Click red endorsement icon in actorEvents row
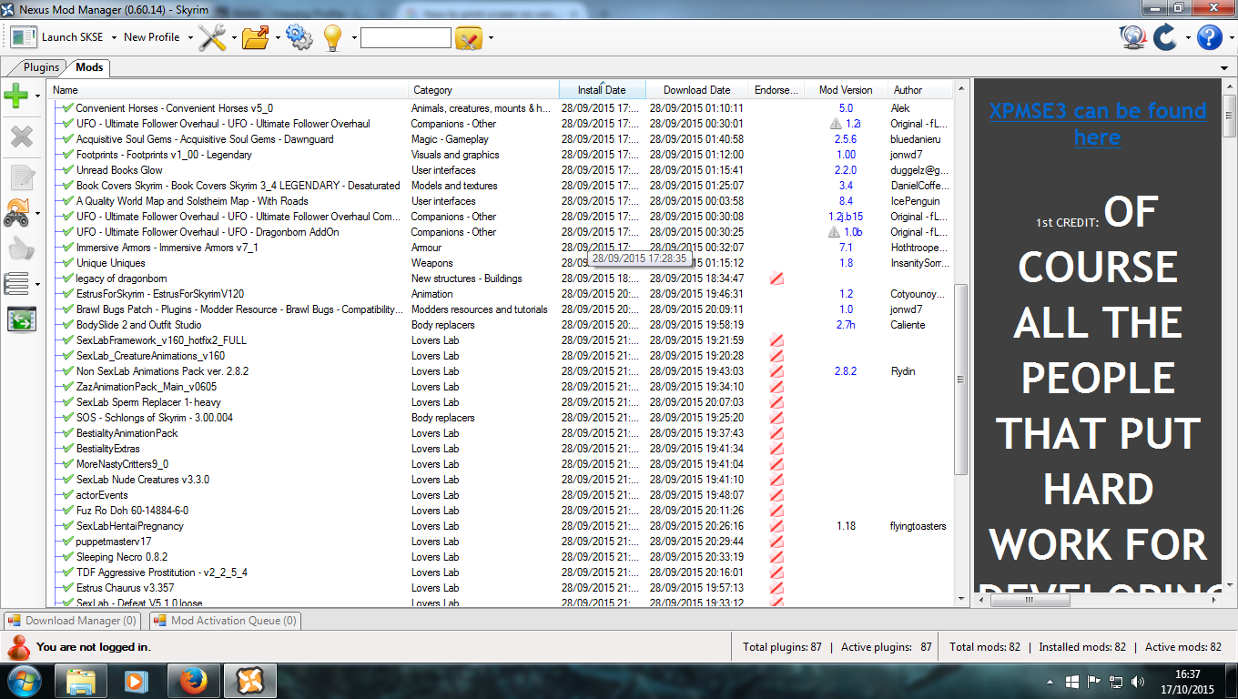1238x699 pixels. pyautogui.click(x=776, y=495)
